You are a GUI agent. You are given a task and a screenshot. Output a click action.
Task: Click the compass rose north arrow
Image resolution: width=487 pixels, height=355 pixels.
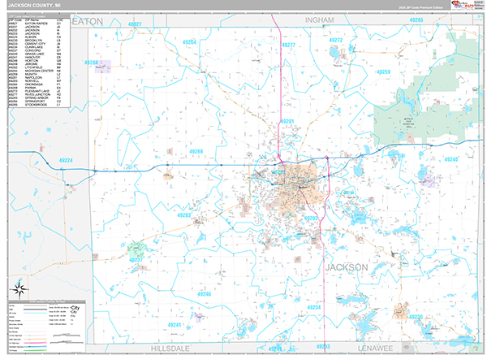19,288
